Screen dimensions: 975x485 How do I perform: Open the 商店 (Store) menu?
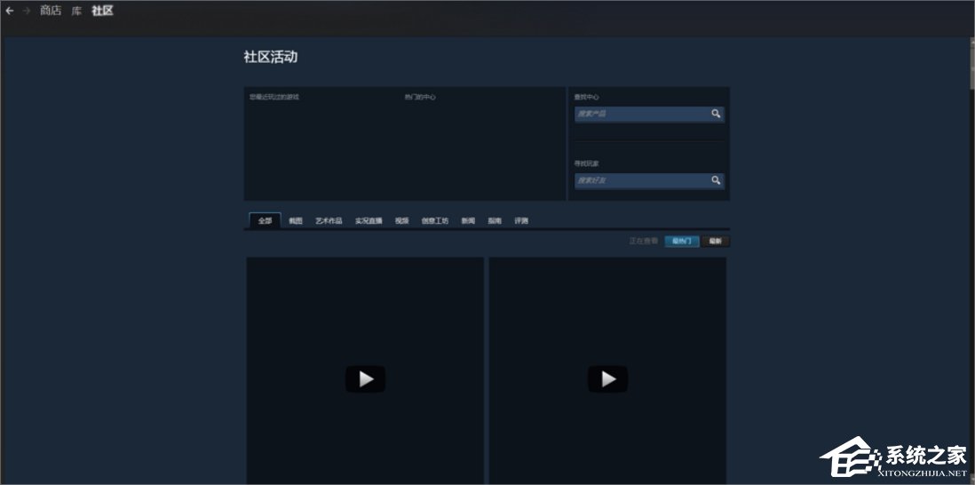51,11
